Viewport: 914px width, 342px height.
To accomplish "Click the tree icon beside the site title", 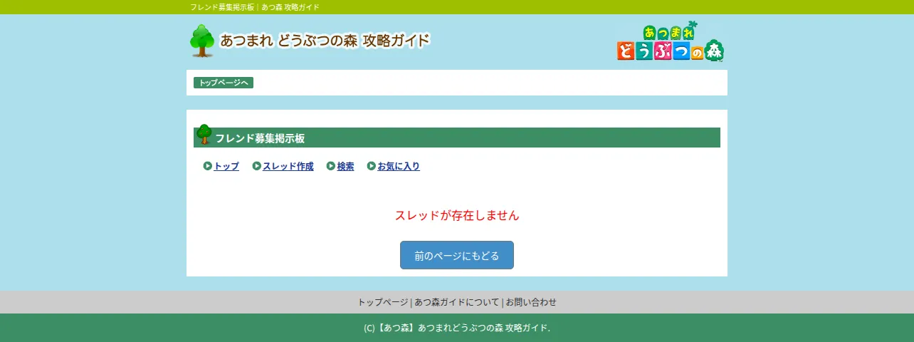I will (202, 41).
